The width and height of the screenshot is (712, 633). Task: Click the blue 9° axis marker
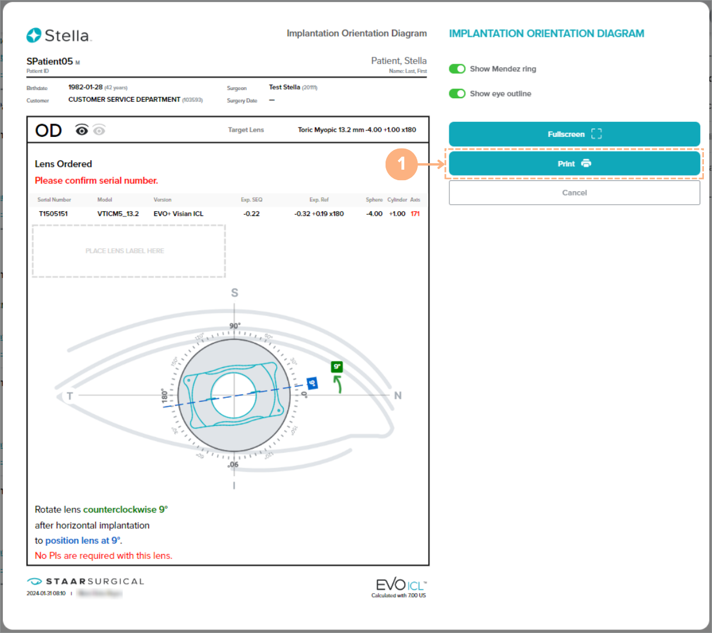coord(312,384)
